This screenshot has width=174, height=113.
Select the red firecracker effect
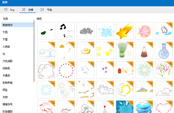click(x=125, y=70)
